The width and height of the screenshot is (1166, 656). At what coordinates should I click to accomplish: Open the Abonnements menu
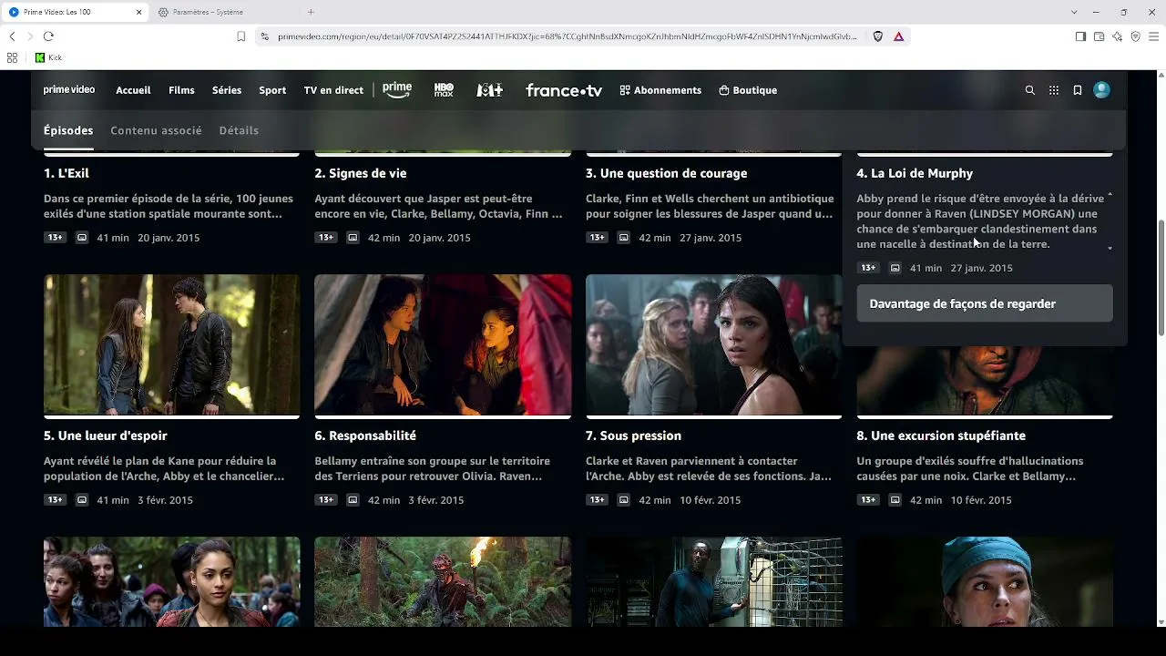pos(660,90)
